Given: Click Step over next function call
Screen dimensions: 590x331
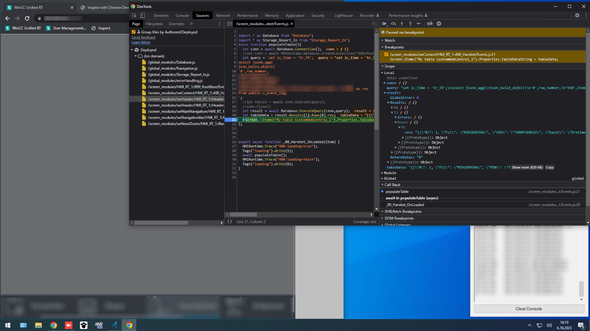Looking at the screenshot, I should point(393,24).
